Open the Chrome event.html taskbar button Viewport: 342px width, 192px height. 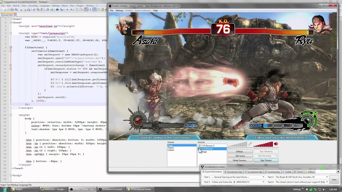pos(53,189)
